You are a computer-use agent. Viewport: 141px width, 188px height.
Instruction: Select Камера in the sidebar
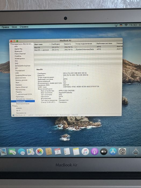(19, 85)
